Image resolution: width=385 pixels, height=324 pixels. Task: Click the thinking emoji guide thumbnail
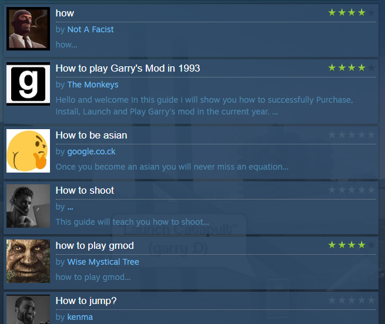click(x=28, y=151)
